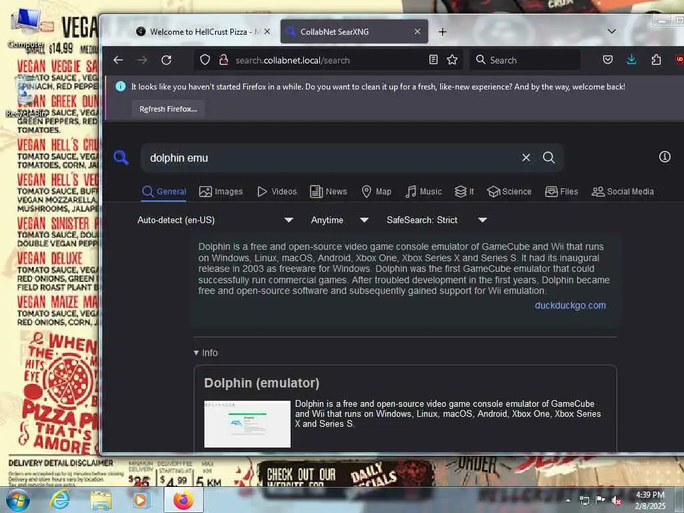Switch to Files search category
Viewport: 684px width, 513px height.
click(x=561, y=192)
